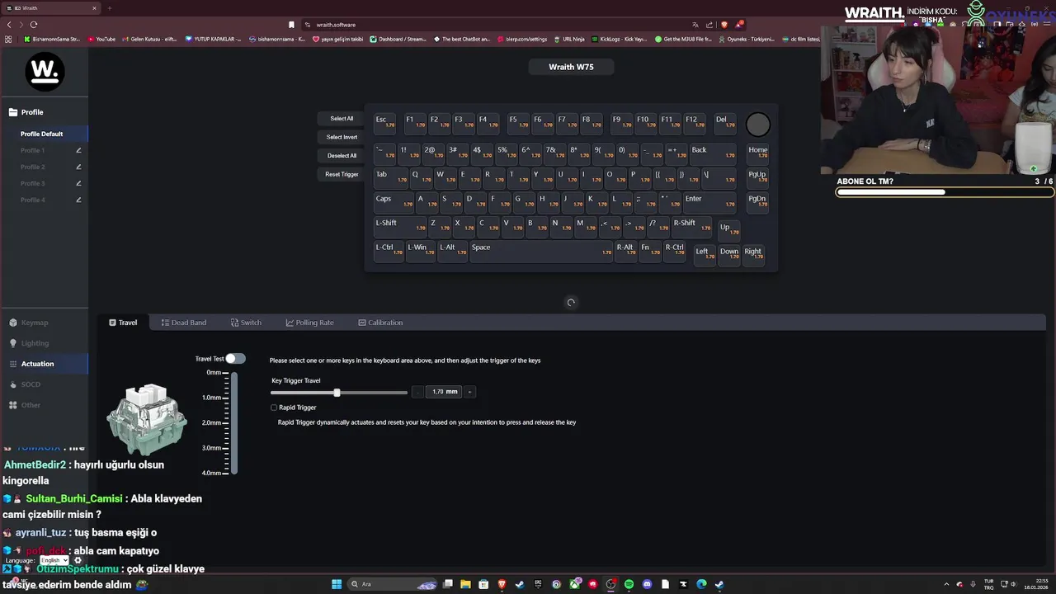Viewport: 1056px width, 594px height.
Task: Click the travel depth vertical gauge bar
Action: pyautogui.click(x=235, y=423)
